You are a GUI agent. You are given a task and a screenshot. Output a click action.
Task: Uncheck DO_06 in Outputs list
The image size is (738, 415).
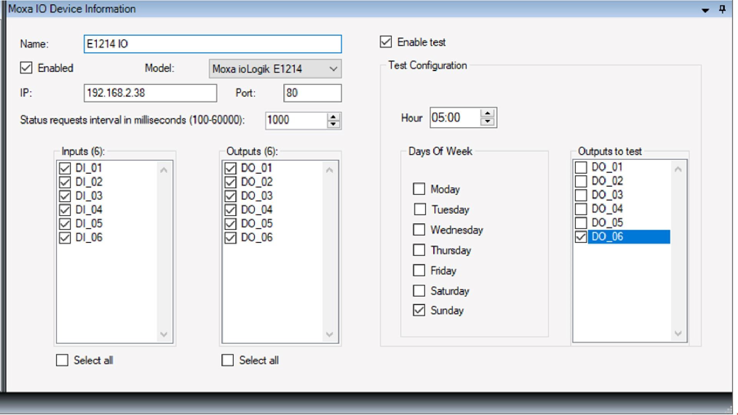[x=230, y=237]
